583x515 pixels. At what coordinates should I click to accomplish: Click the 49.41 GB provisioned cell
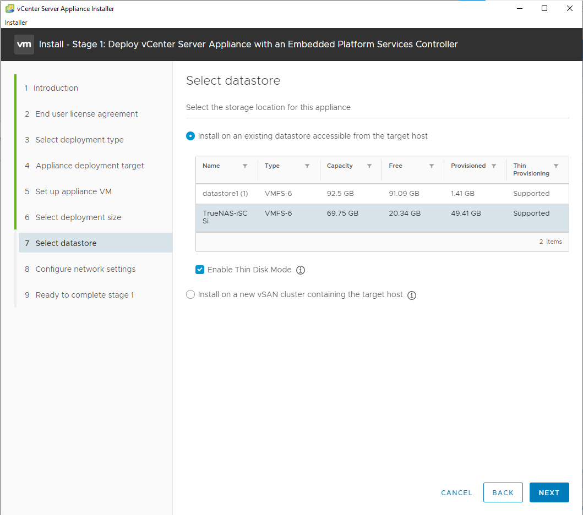click(466, 213)
